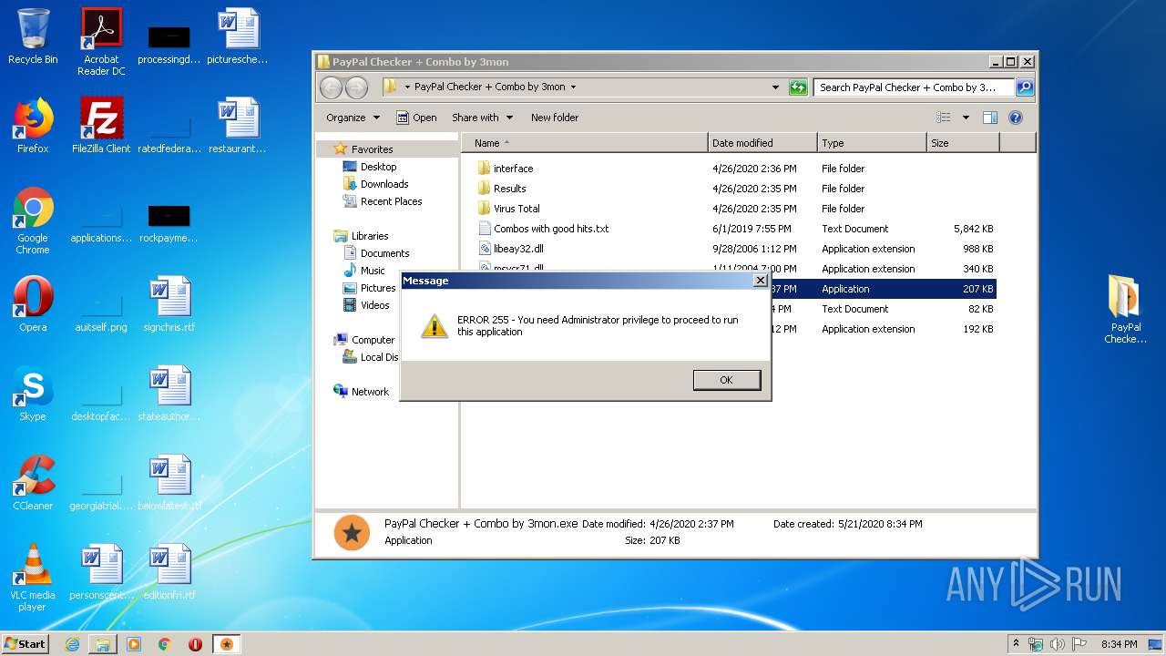Open the Recycle Bin desktop icon

(33, 37)
